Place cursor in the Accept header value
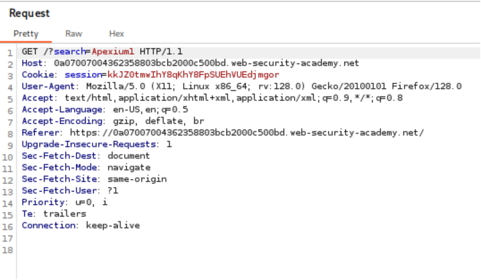The image size is (481, 280). (232, 98)
